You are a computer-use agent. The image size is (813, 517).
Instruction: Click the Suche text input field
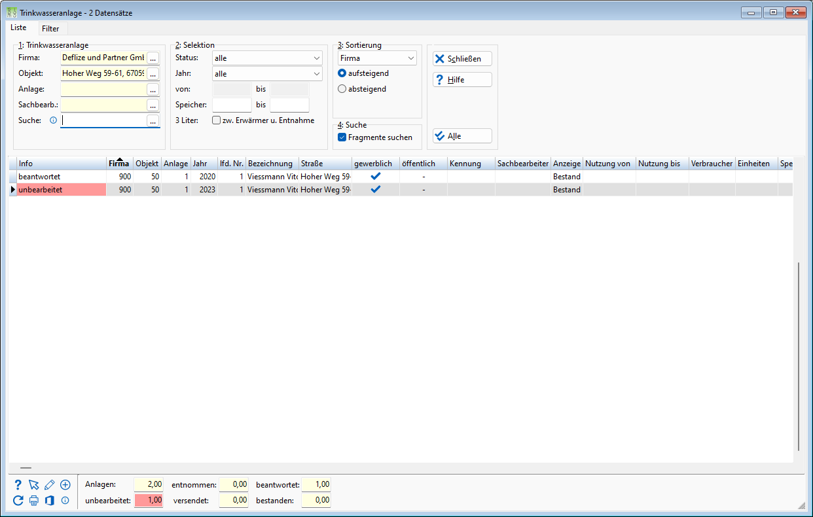pyautogui.click(x=103, y=120)
